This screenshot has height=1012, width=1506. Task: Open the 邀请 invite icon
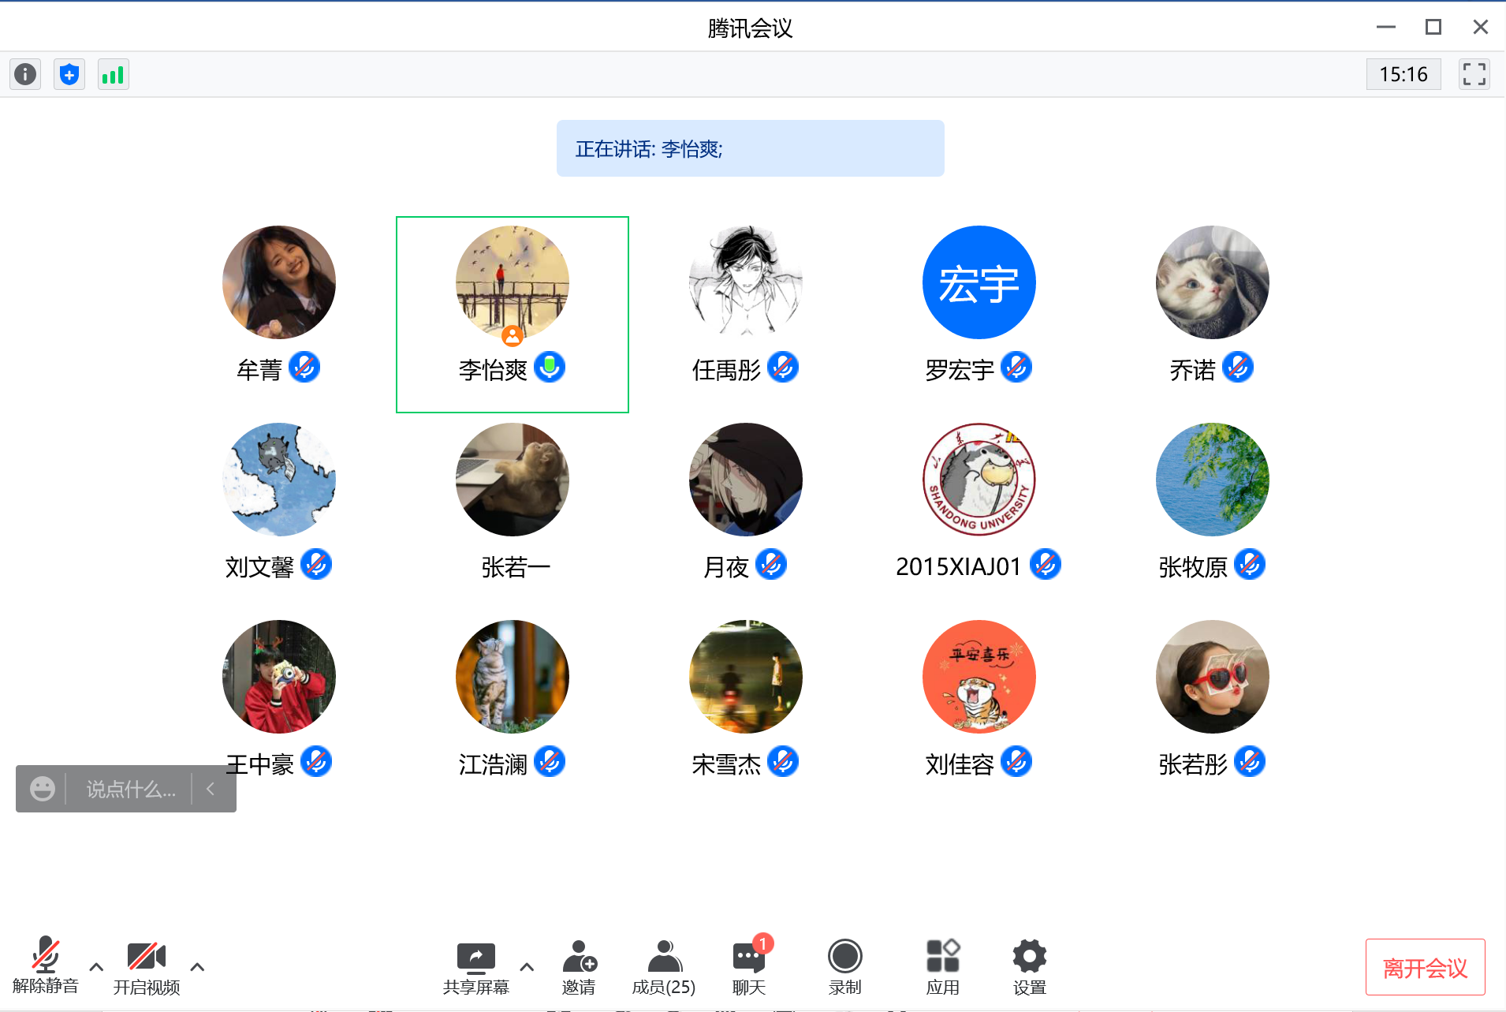579,968
